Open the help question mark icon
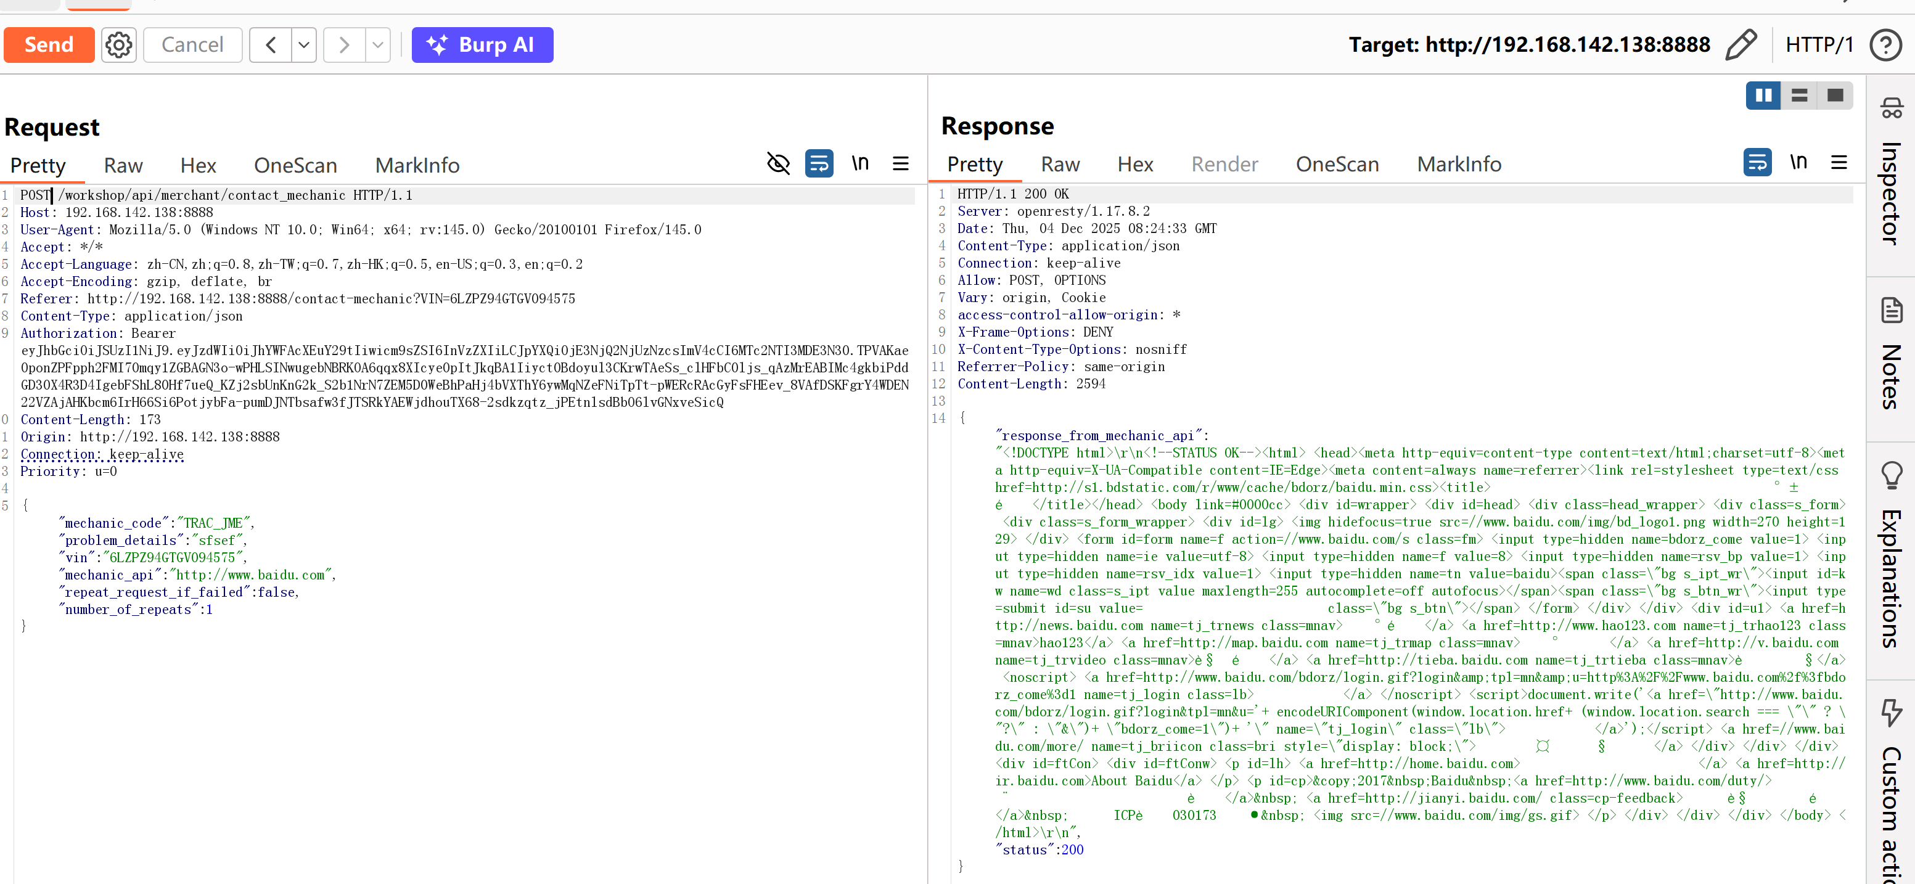Image resolution: width=1915 pixels, height=884 pixels. 1885,44
